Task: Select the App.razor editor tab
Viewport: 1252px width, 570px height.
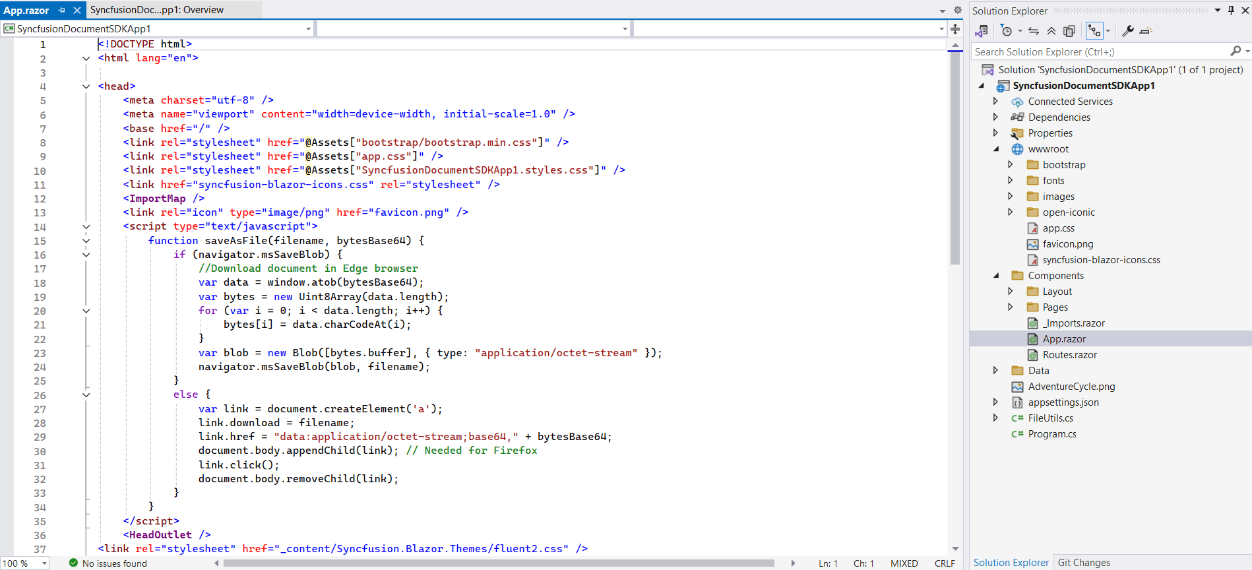Action: [26, 10]
